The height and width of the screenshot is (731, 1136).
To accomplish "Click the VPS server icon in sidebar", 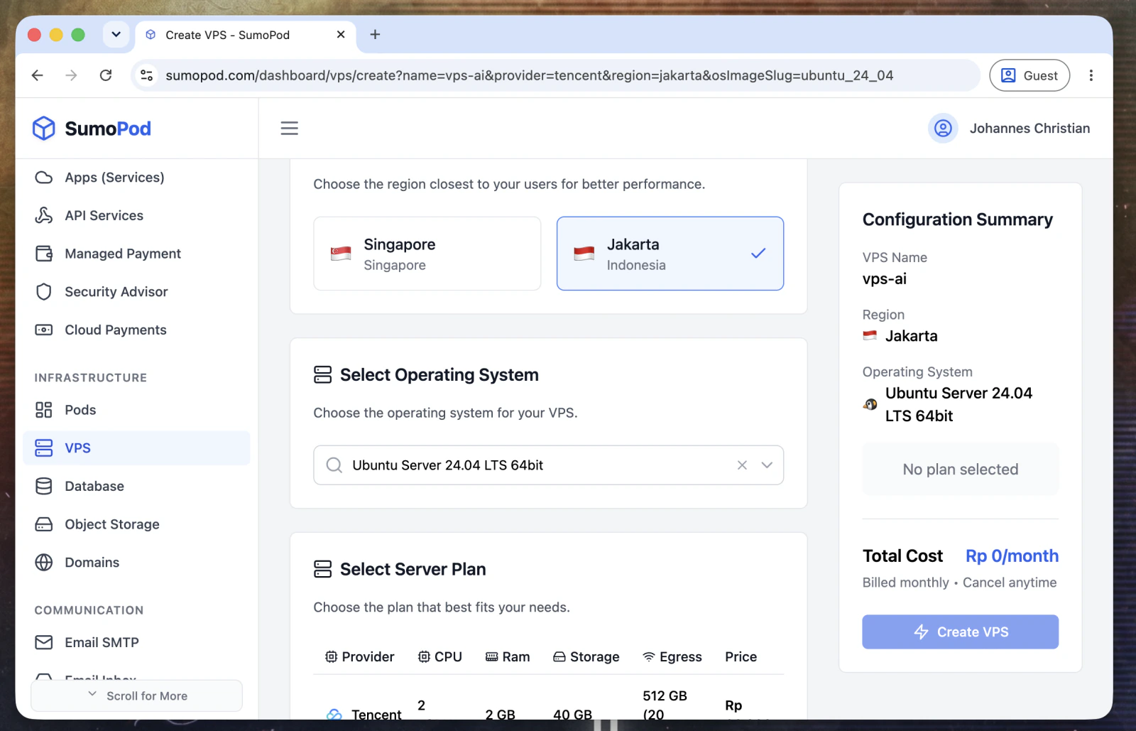I will click(44, 448).
